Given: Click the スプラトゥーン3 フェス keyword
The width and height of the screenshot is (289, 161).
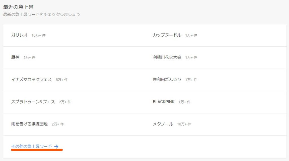Looking at the screenshot, I should coord(33,102).
